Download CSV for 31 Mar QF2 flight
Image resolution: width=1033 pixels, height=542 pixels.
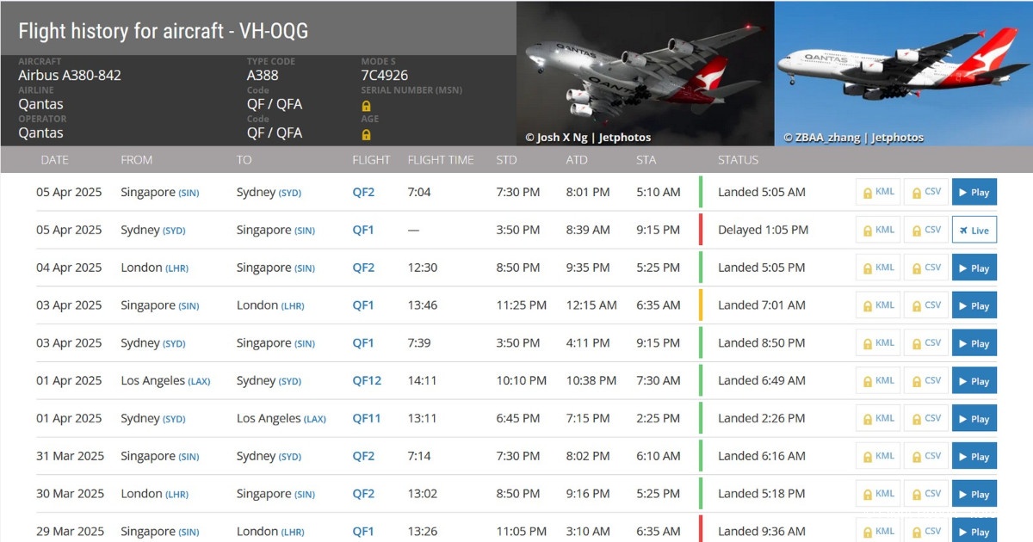pyautogui.click(x=925, y=456)
